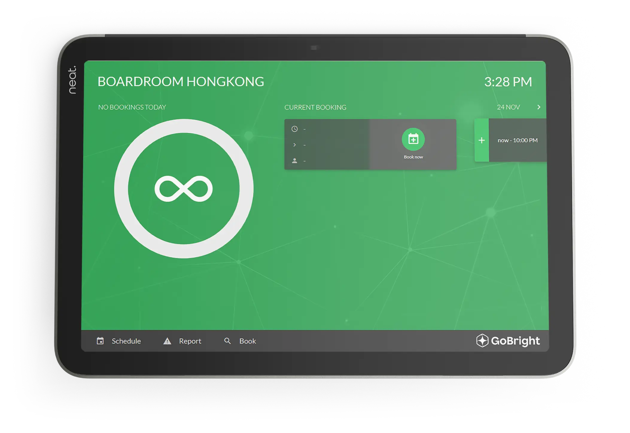Click the arrow expander inside the booking card
Viewport: 630px width, 433px height.
point(295,145)
